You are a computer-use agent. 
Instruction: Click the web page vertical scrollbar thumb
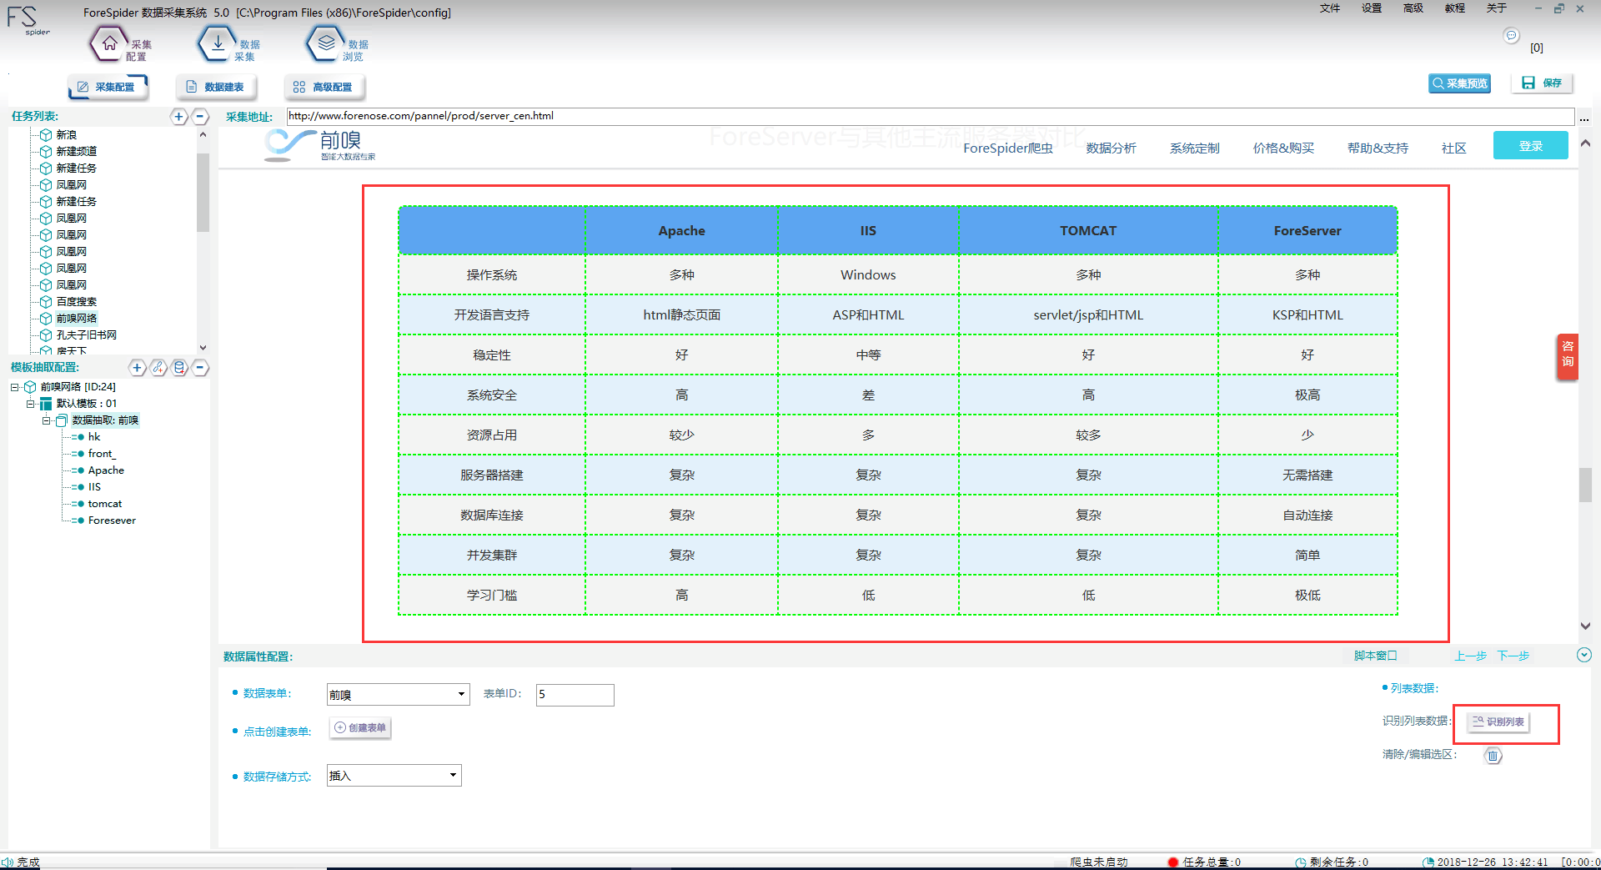tap(1585, 485)
